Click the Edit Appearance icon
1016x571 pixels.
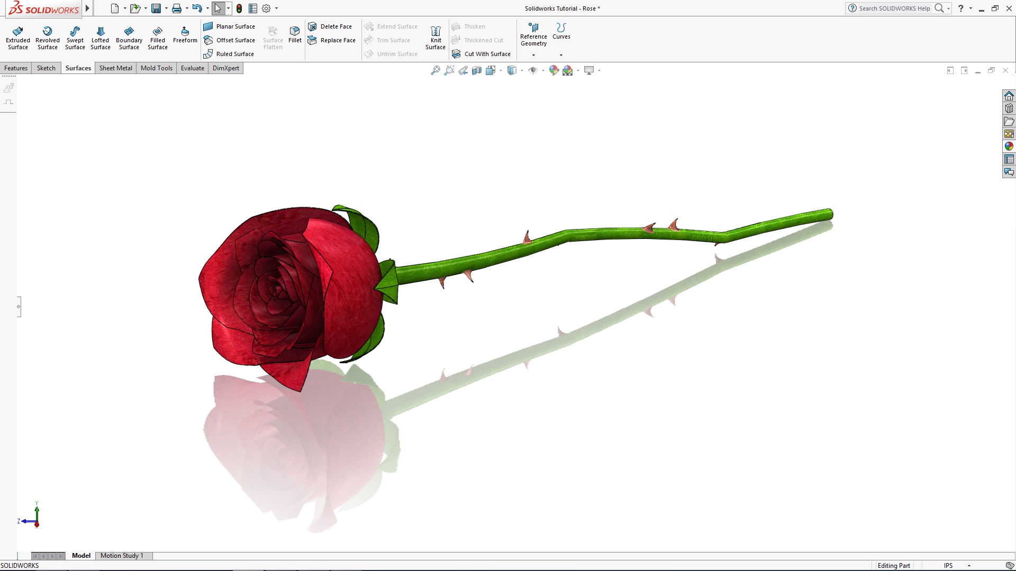click(x=554, y=70)
